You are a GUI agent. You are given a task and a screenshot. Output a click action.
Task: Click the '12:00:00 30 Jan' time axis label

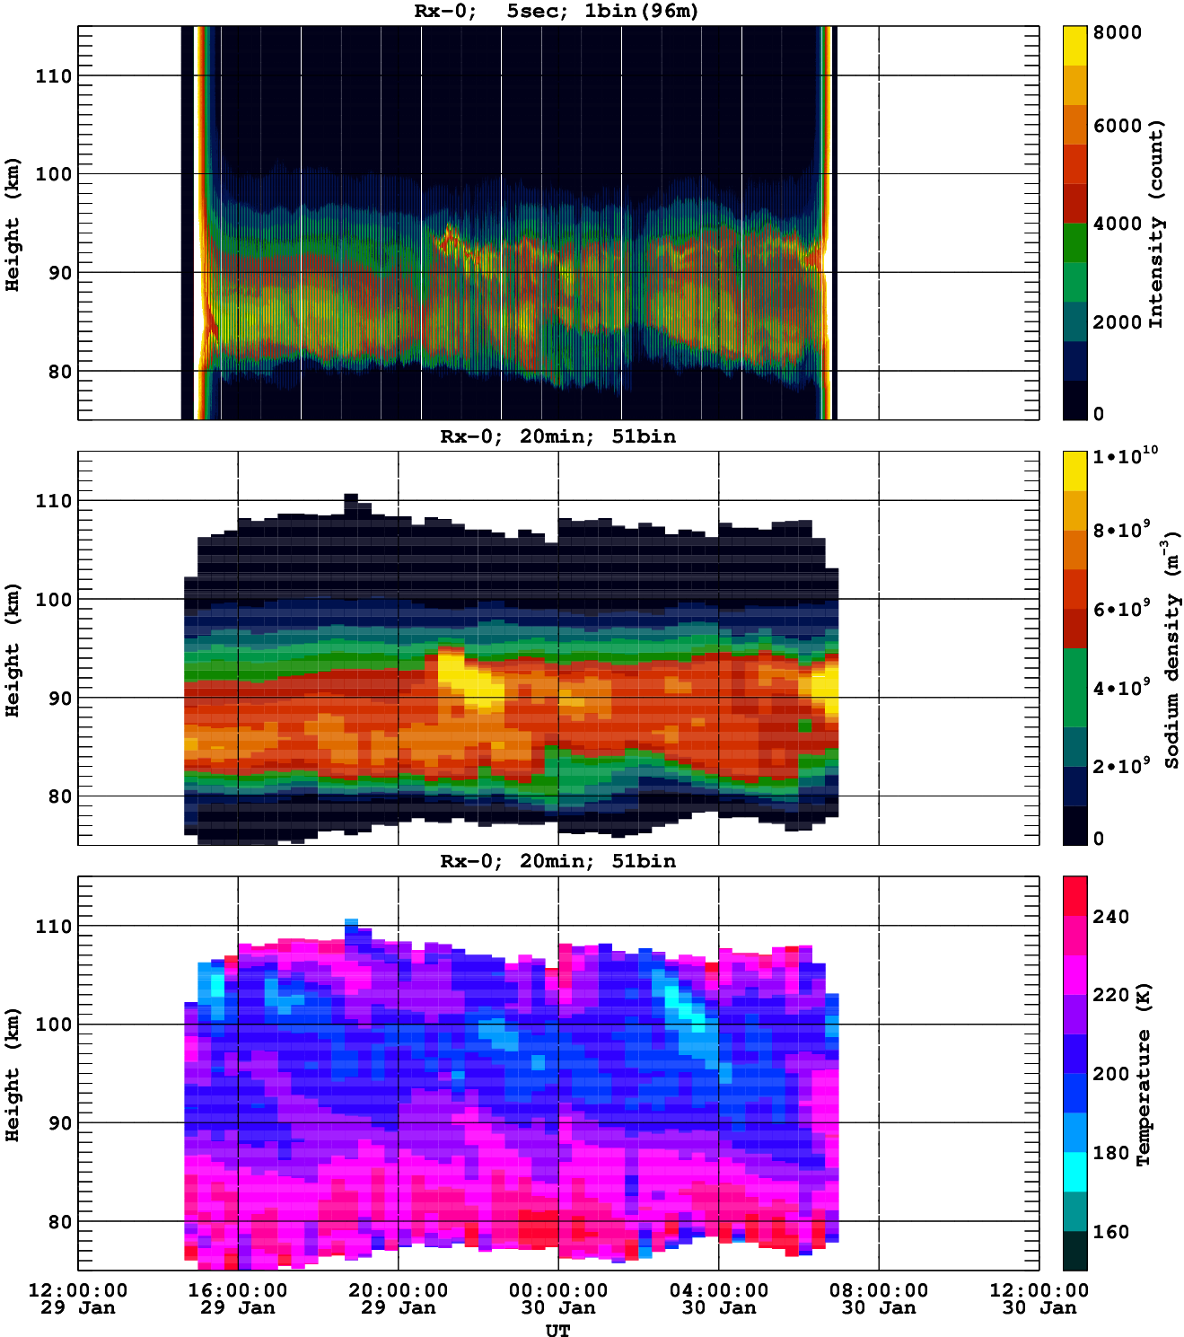click(1039, 1298)
